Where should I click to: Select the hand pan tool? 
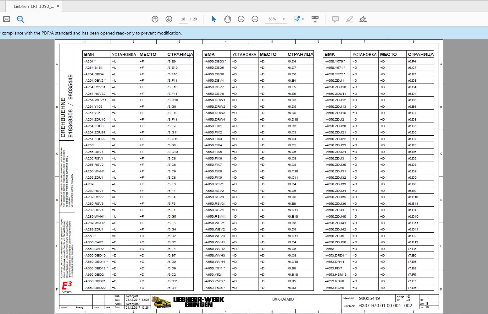coord(227,19)
